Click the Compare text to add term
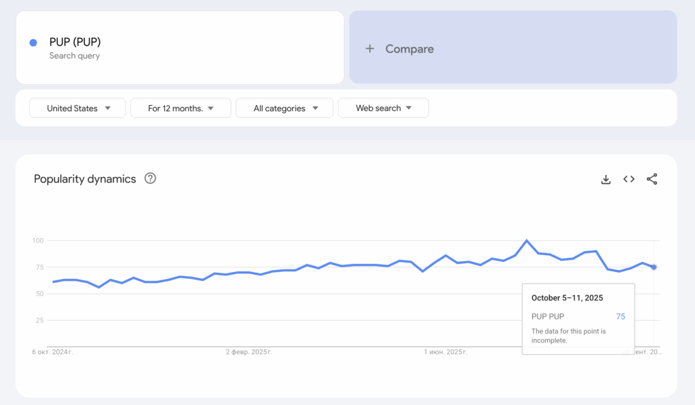Viewport: 695px width, 405px height. tap(409, 49)
